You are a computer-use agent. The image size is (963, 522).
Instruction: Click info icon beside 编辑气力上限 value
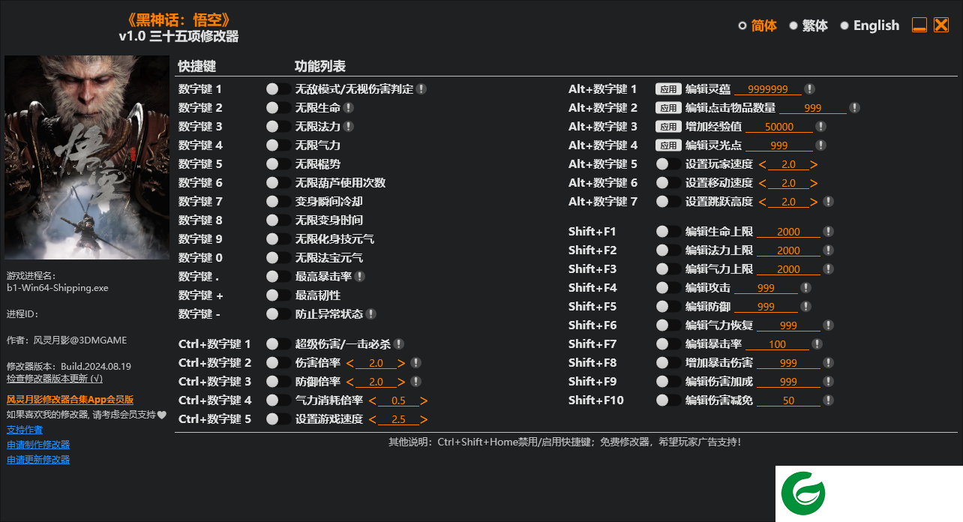pos(828,269)
